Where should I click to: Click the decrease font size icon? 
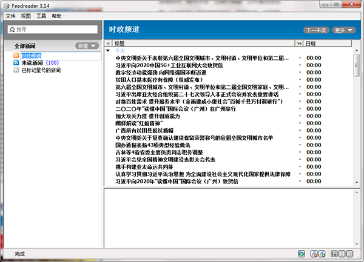pyautogui.click(x=314, y=253)
